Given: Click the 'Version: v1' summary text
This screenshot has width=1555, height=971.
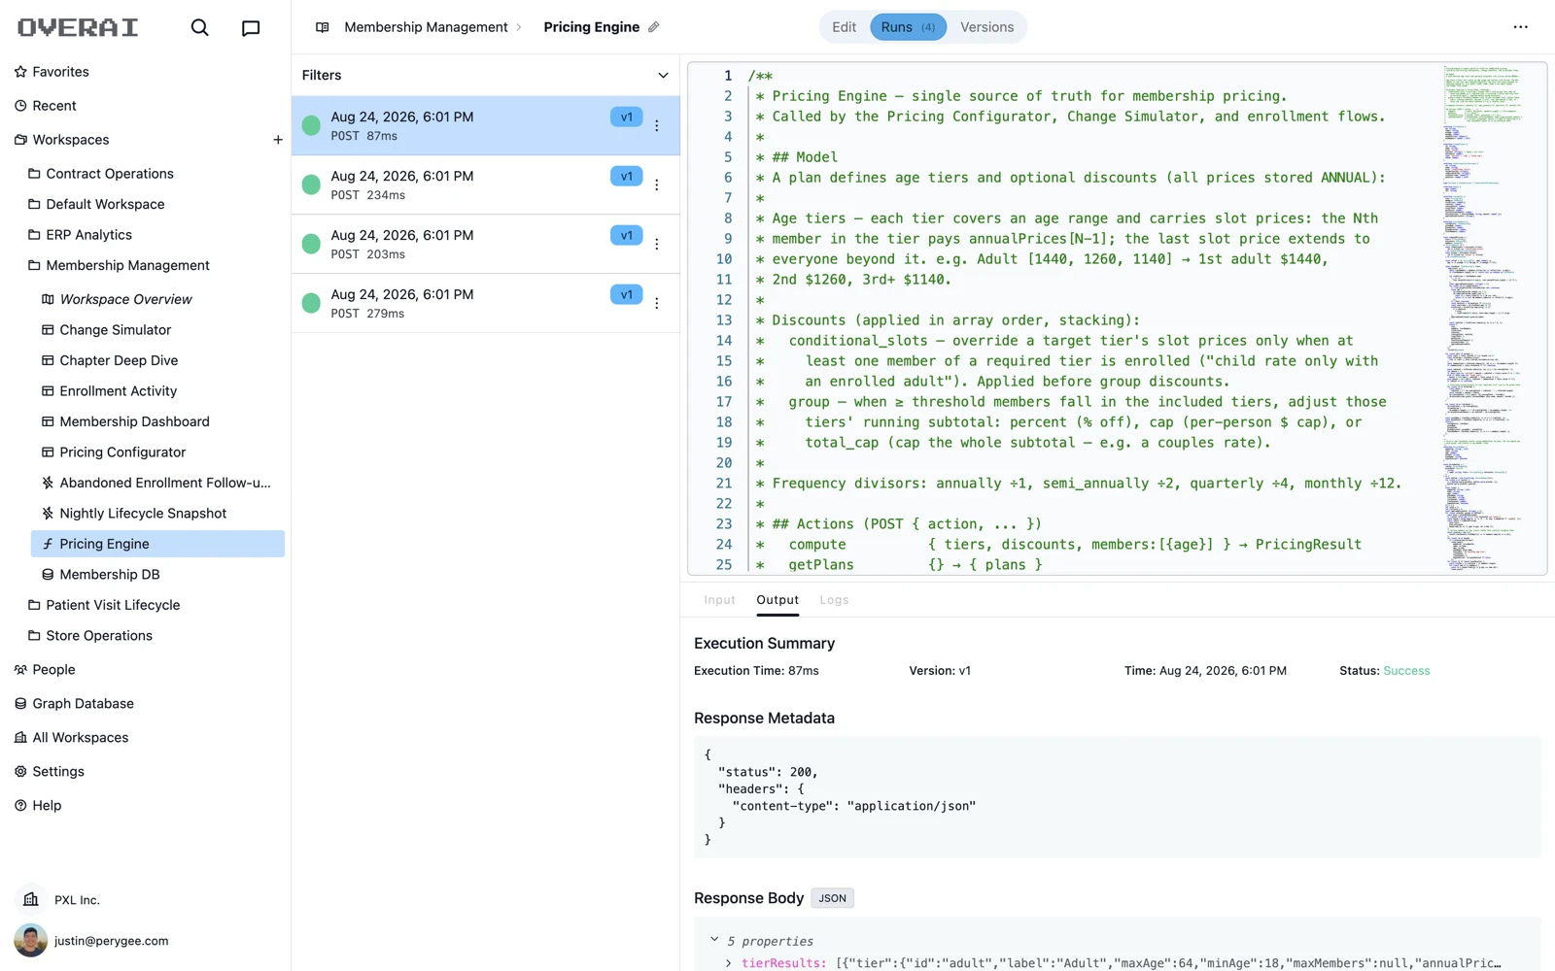Looking at the screenshot, I should pos(940,671).
